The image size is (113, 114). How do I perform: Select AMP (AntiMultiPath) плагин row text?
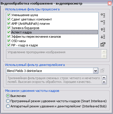[31, 24]
